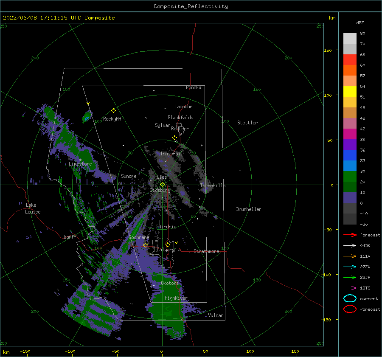Click the yellow diamond marker beside RockyMH
This screenshot has height=357, width=382.
point(113,111)
